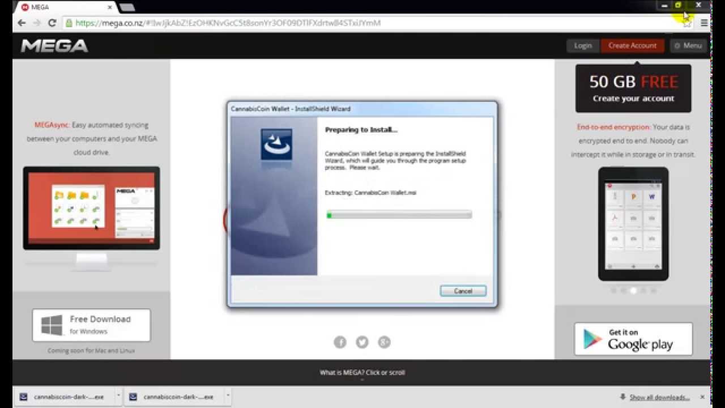
Task: Switch to the MEGA browser tab
Action: (x=65, y=7)
